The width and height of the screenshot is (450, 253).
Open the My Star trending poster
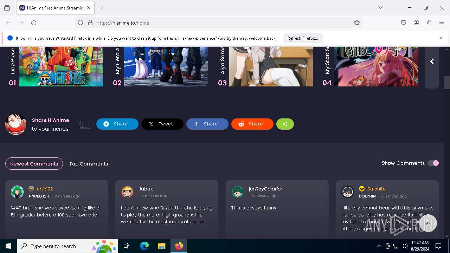click(x=376, y=66)
